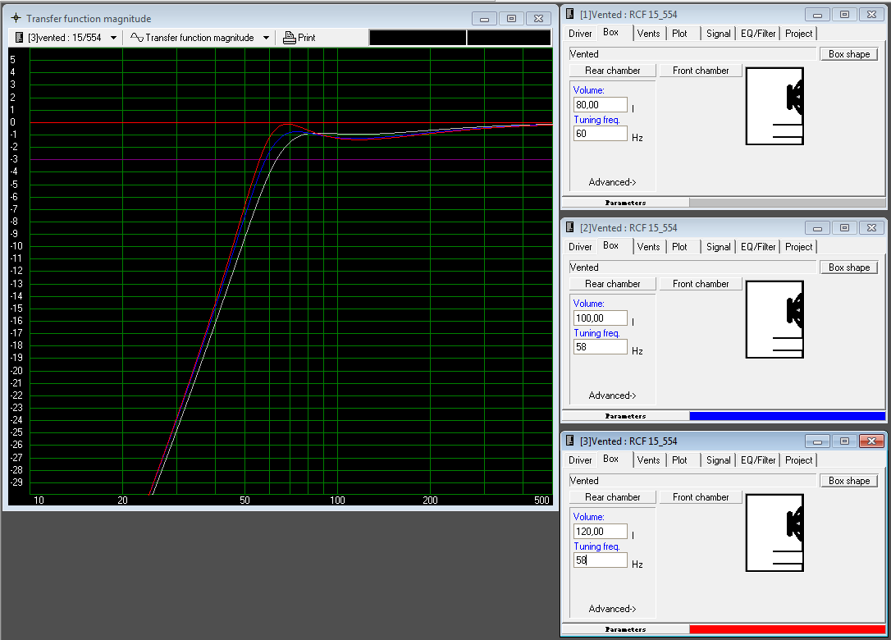The image size is (891, 640).
Task: Switch to the Driver tab in window [2]
Action: coord(580,247)
